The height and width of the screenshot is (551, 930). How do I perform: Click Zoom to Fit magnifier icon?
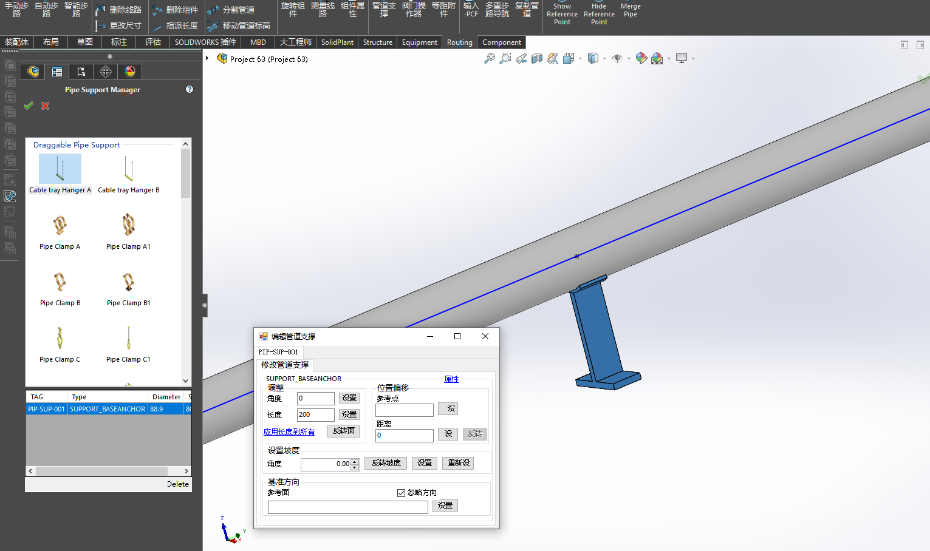(x=489, y=58)
